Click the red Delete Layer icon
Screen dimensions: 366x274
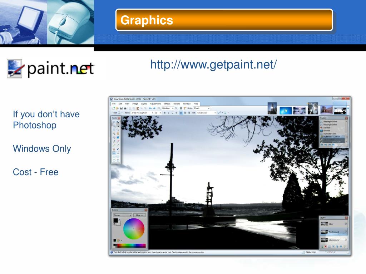click(326, 247)
